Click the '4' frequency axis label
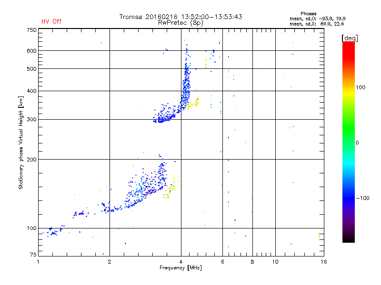 click(x=181, y=262)
